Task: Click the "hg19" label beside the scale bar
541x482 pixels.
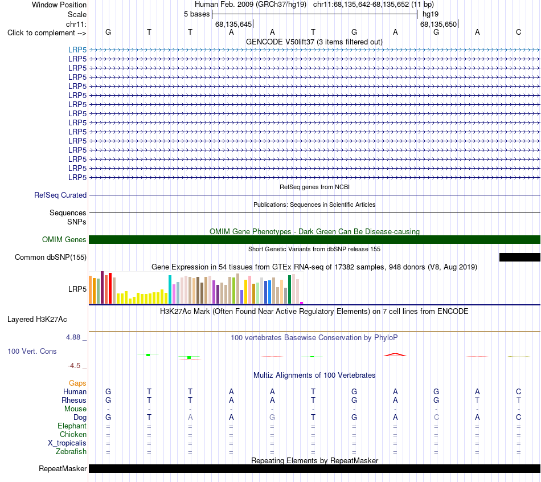Action: (x=431, y=14)
